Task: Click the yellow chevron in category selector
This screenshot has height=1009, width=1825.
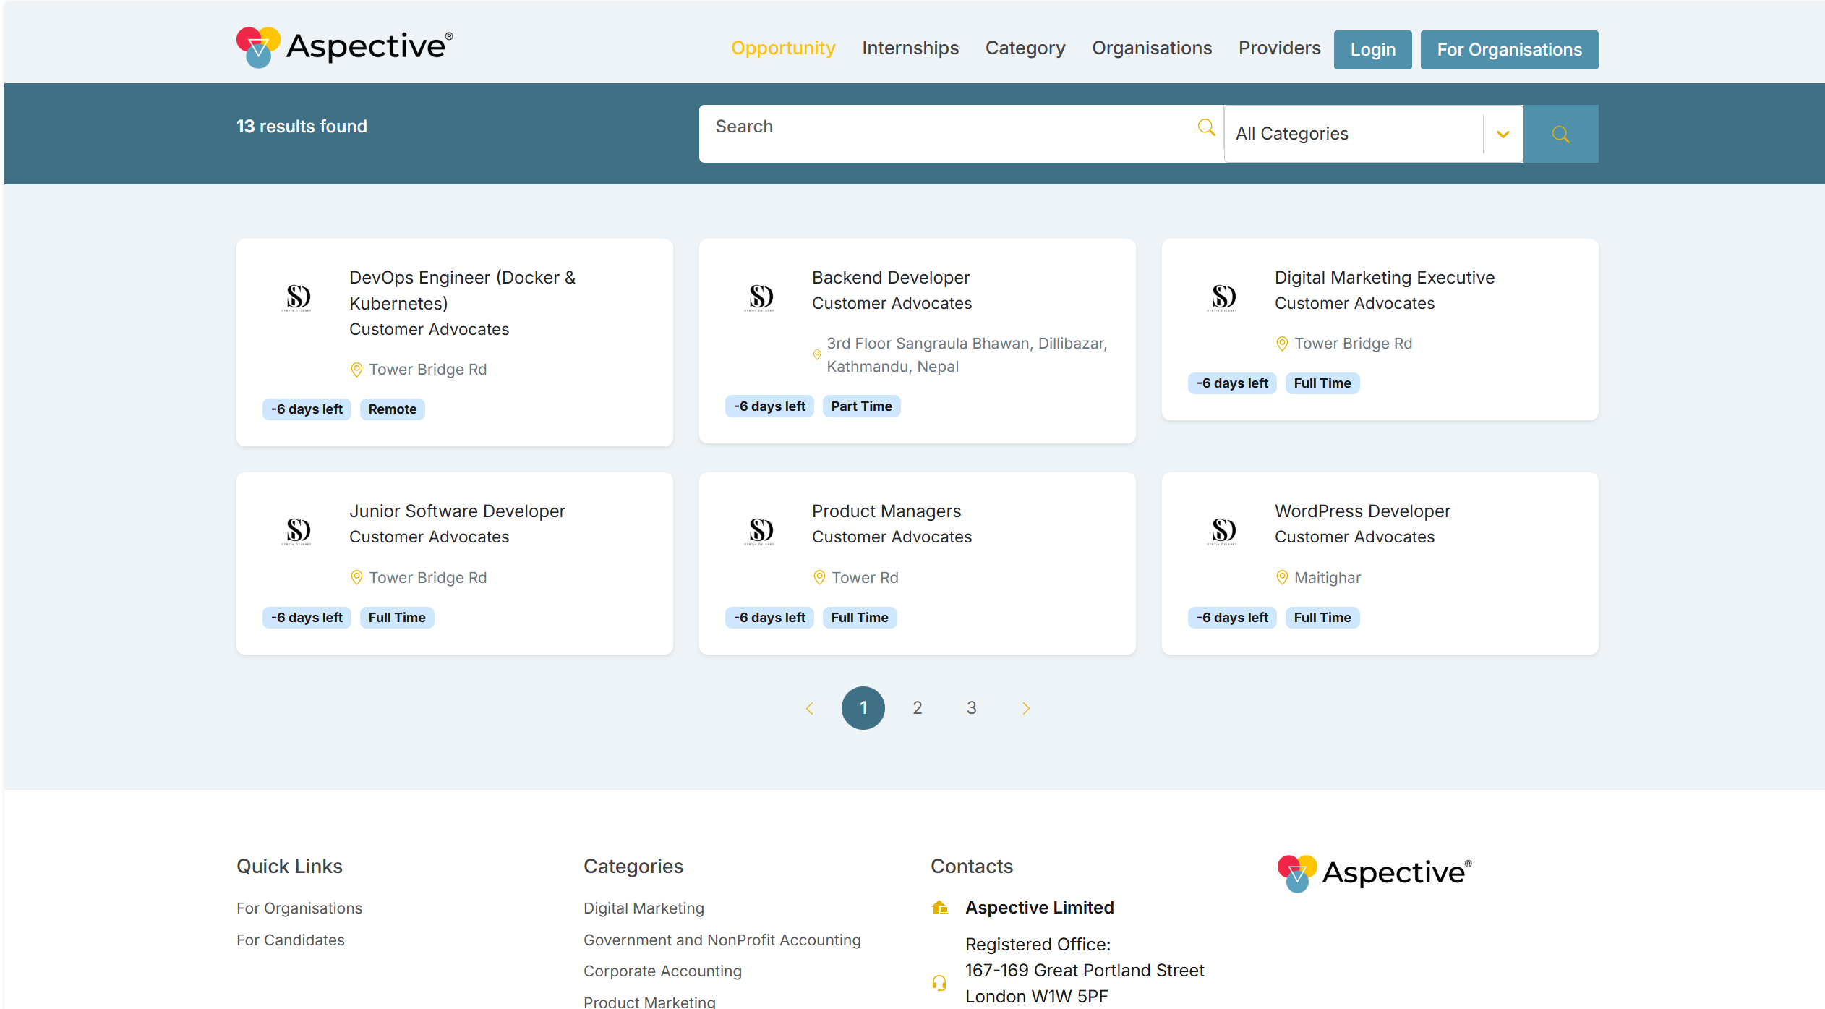Action: click(1503, 135)
